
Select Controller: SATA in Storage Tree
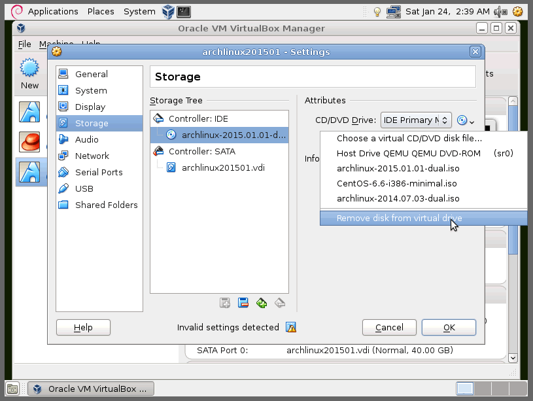click(x=219, y=151)
